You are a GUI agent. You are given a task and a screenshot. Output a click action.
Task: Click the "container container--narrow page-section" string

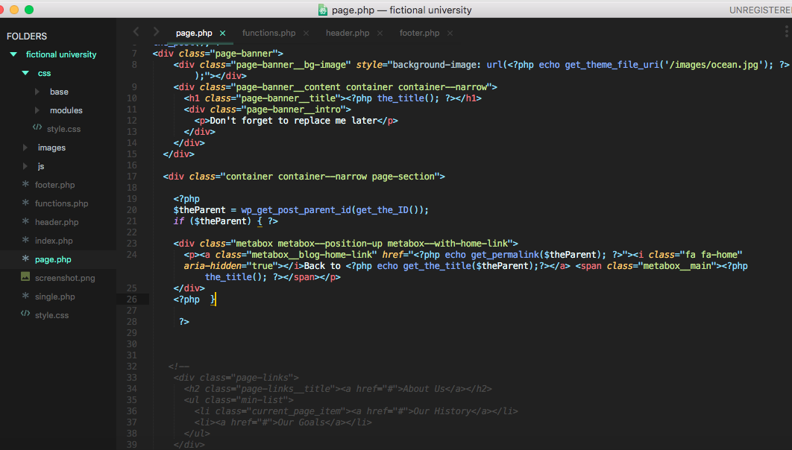click(x=330, y=177)
